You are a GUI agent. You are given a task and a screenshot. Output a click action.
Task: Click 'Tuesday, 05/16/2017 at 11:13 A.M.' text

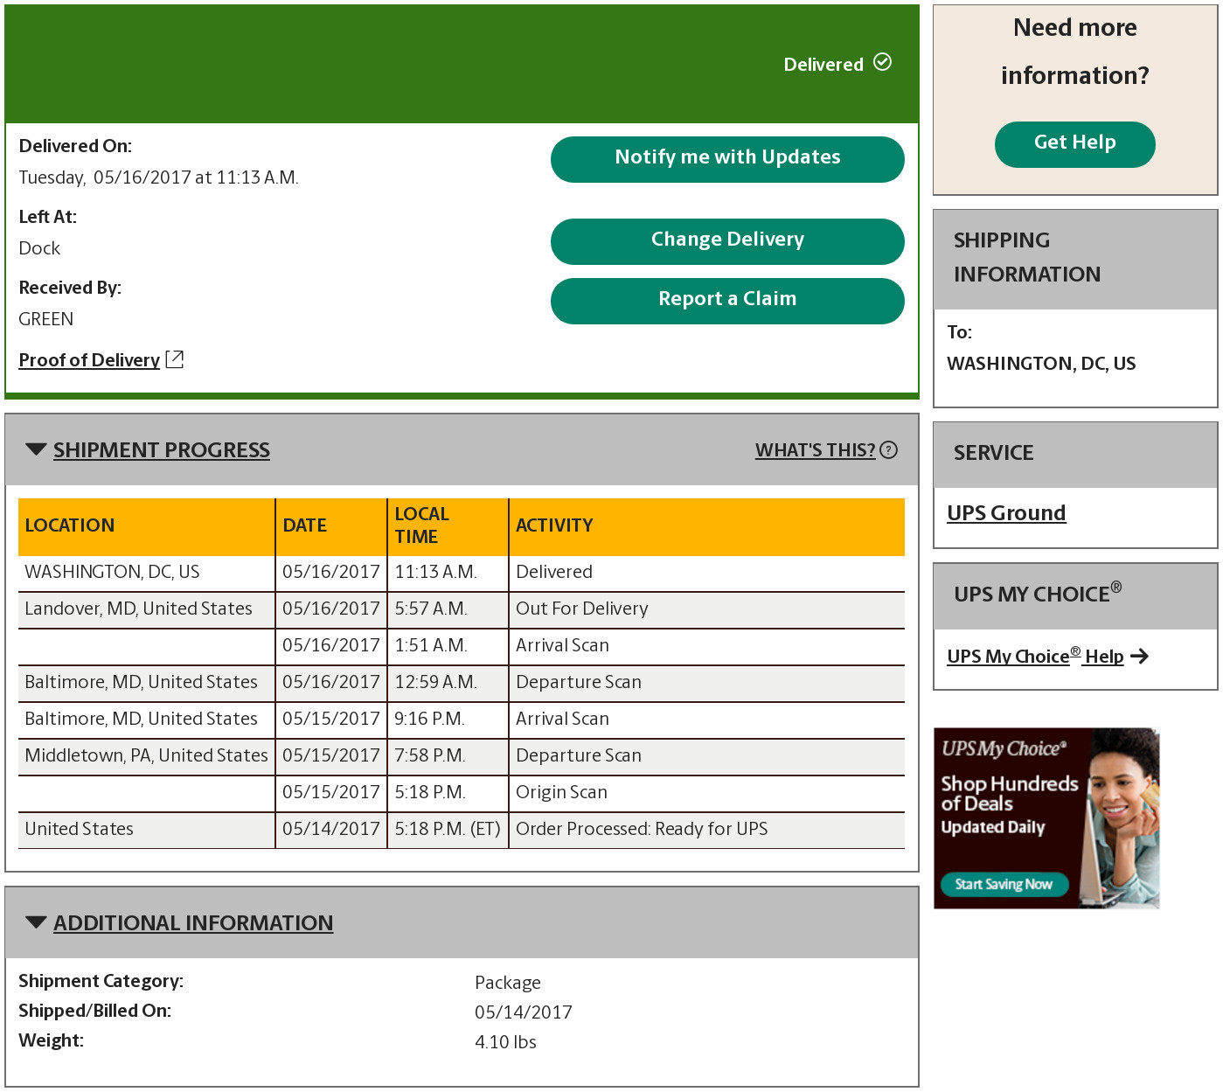[x=159, y=177]
